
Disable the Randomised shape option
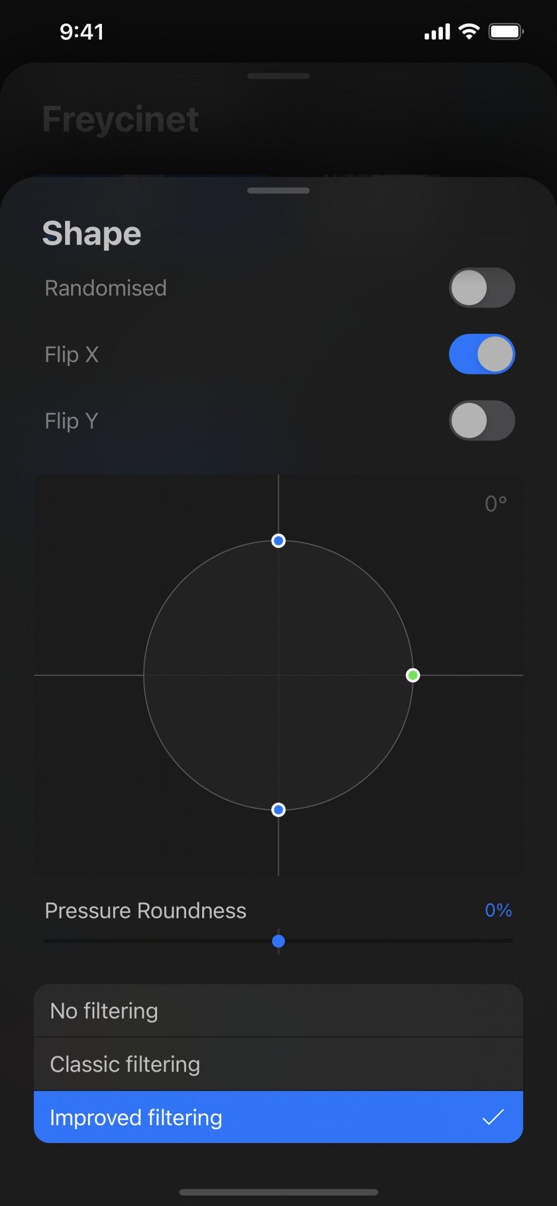482,288
